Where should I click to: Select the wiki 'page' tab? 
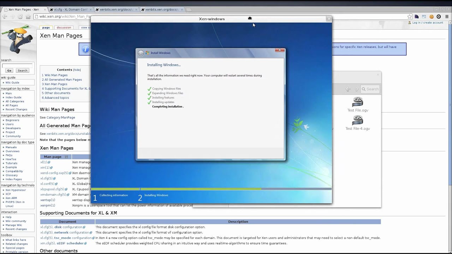[x=46, y=28]
